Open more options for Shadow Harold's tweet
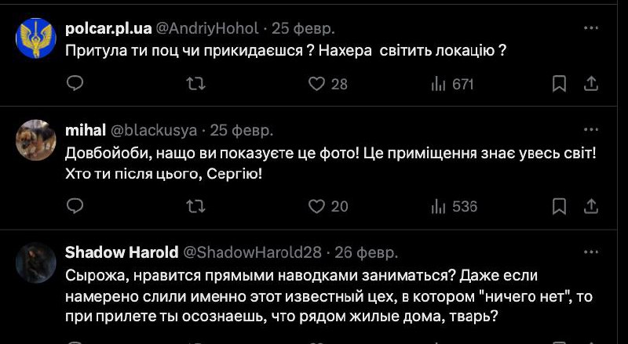628x344 pixels. 591,252
